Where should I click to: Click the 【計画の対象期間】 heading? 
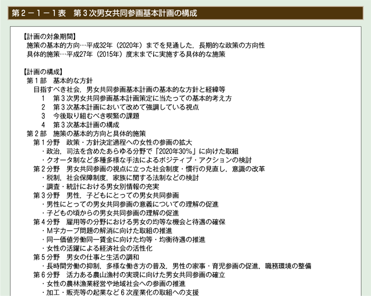tap(46, 37)
